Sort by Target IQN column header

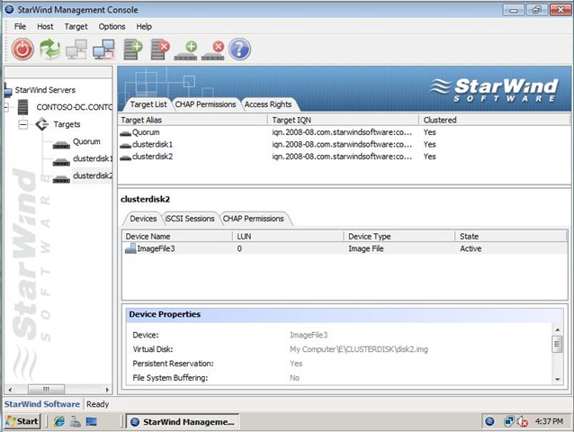click(x=344, y=120)
